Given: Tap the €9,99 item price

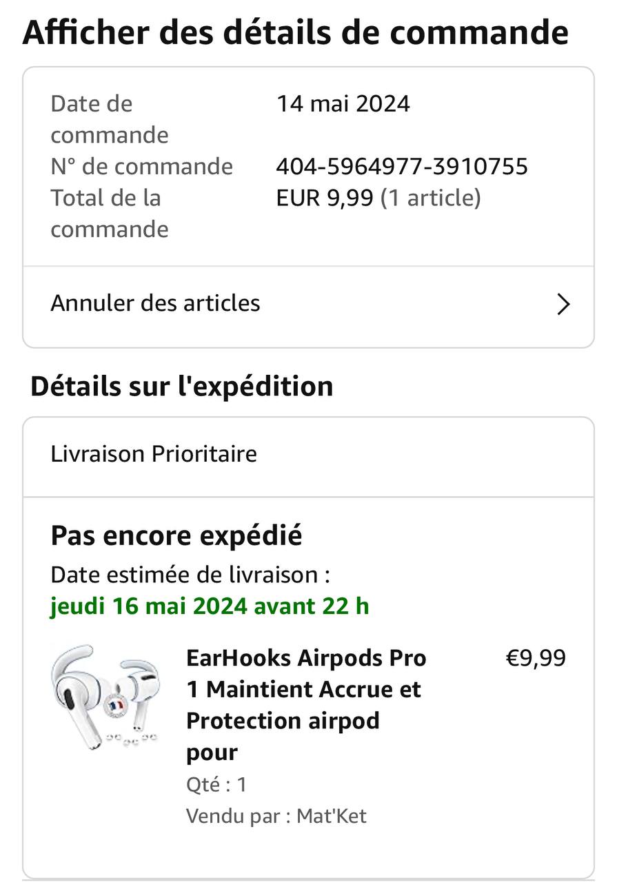Looking at the screenshot, I should pyautogui.click(x=536, y=658).
